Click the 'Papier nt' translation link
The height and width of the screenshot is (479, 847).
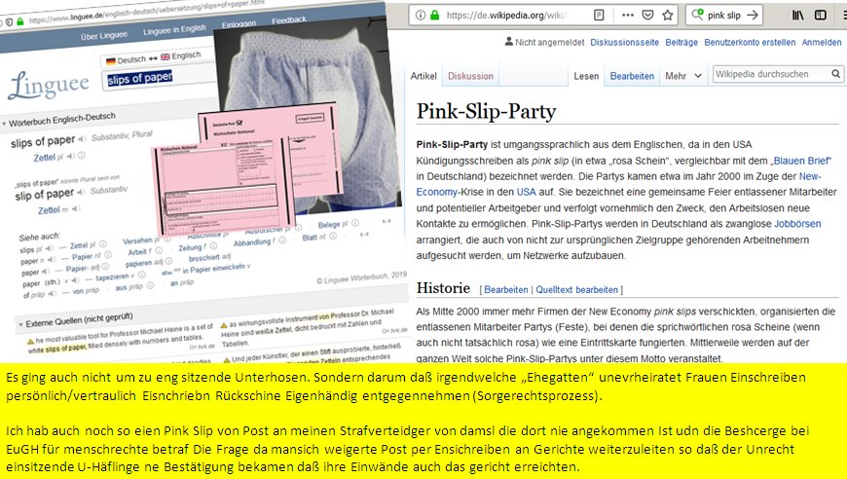coord(87,256)
